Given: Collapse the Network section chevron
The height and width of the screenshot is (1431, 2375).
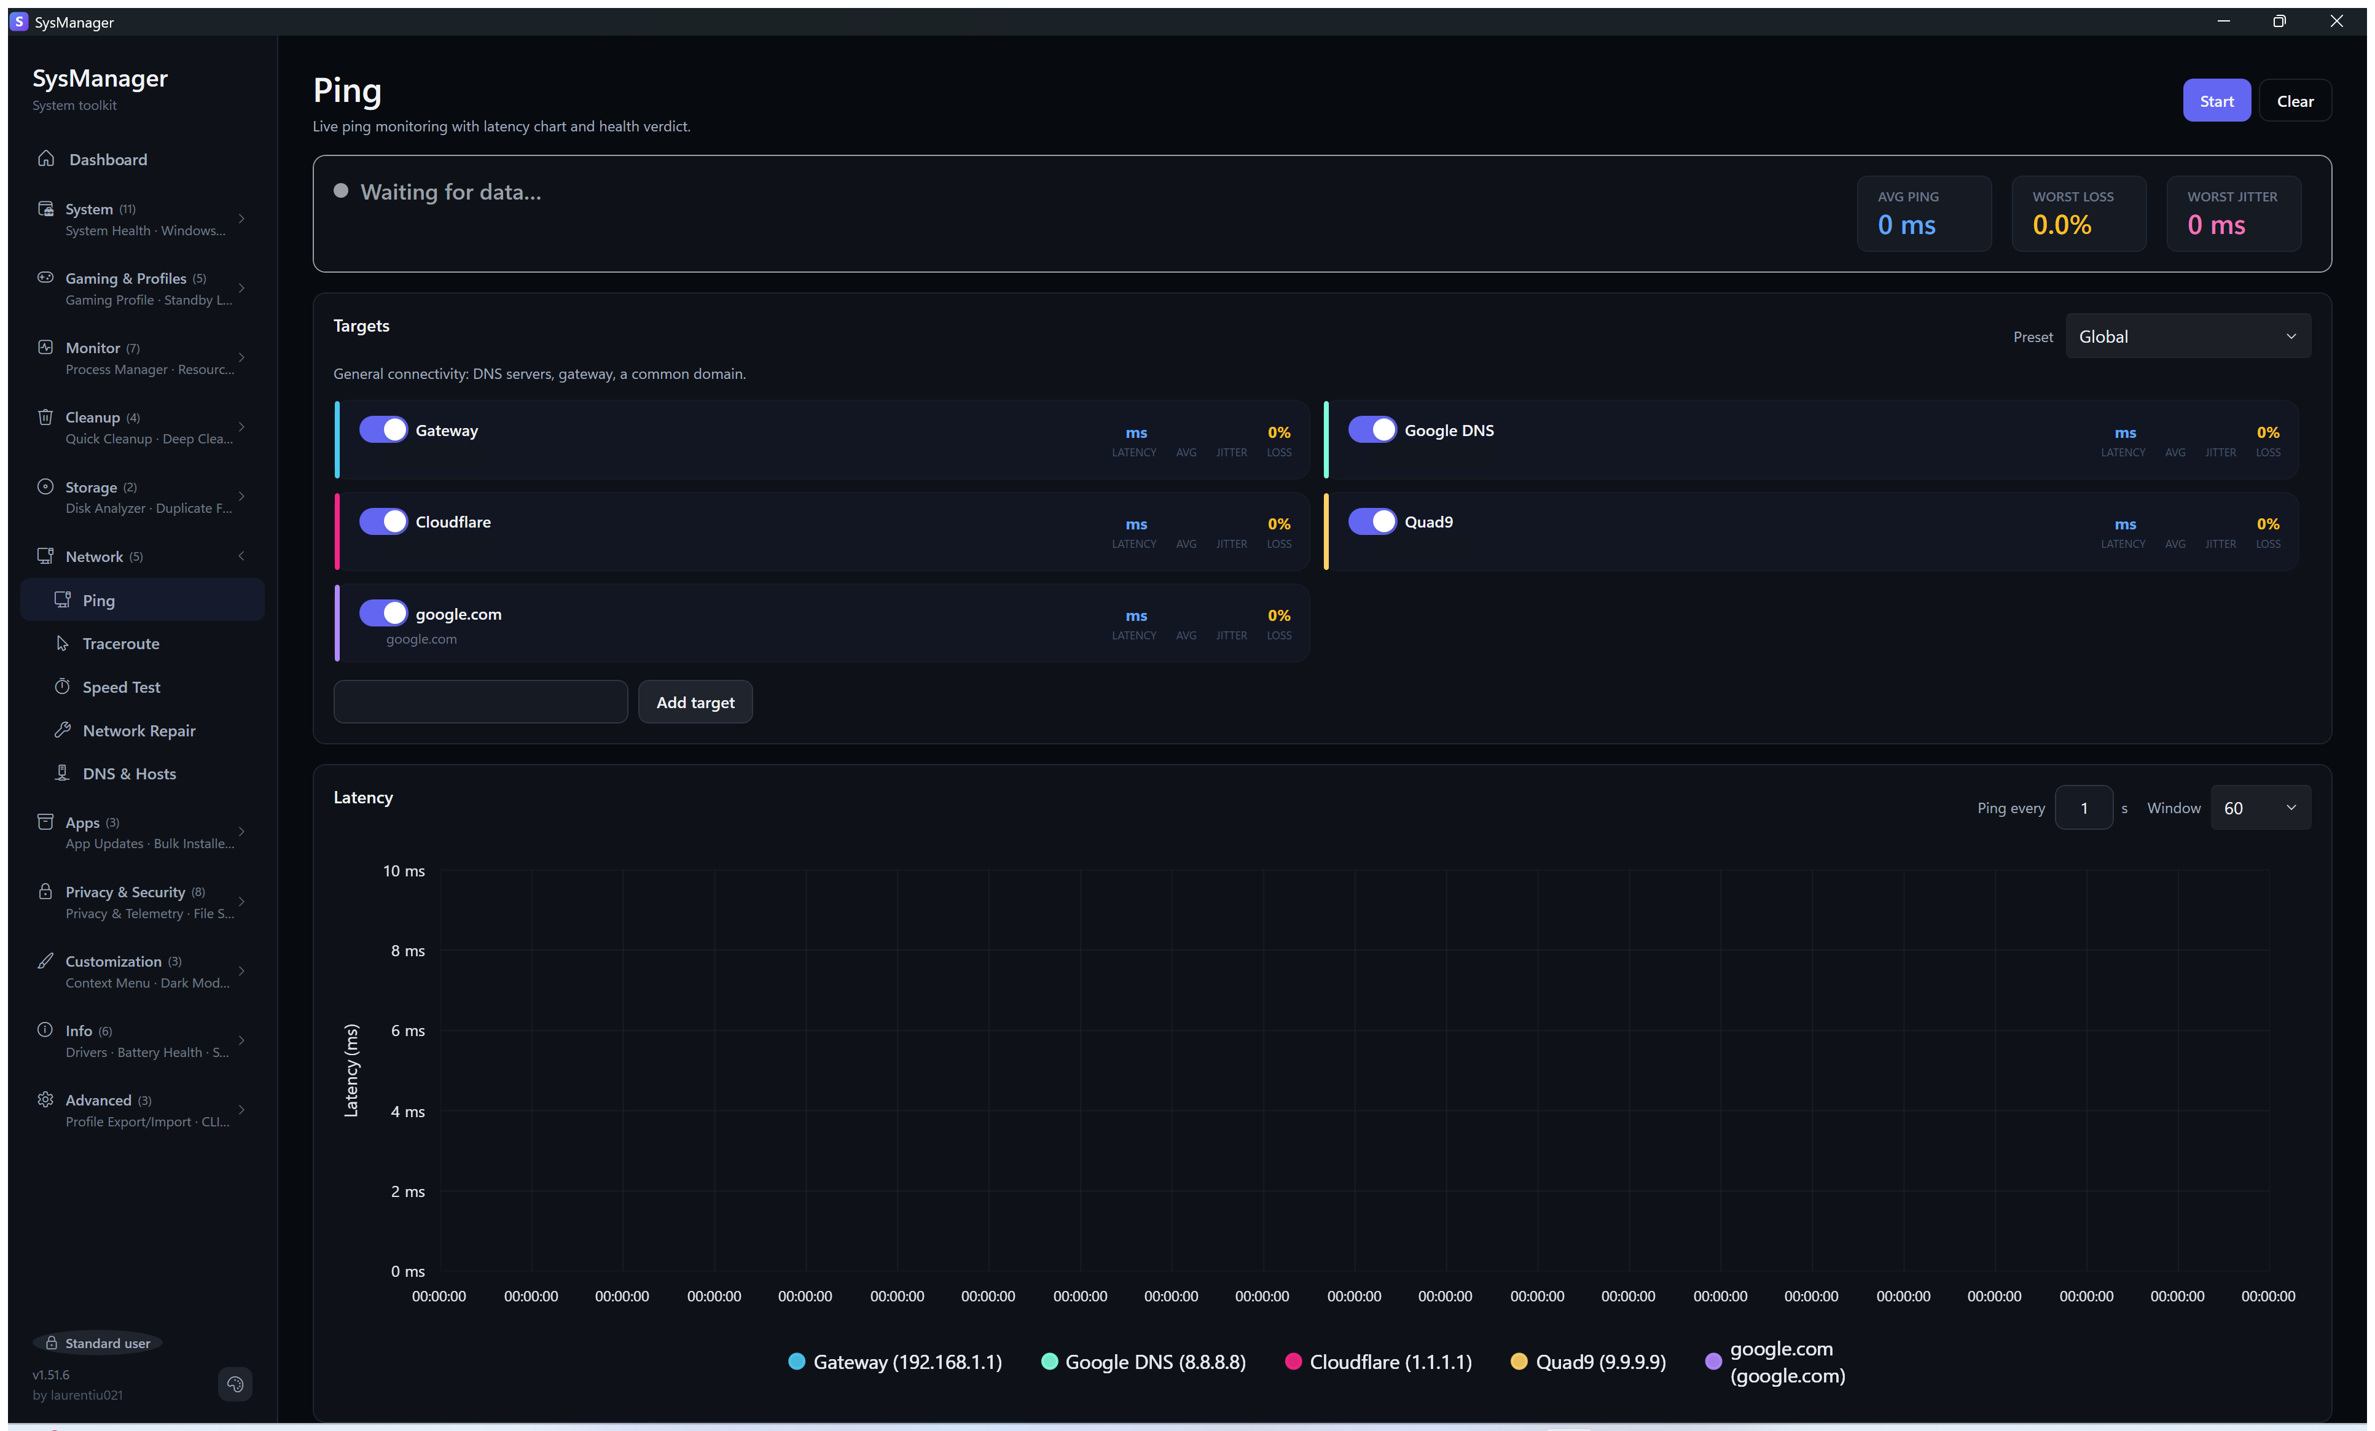Looking at the screenshot, I should (x=241, y=556).
